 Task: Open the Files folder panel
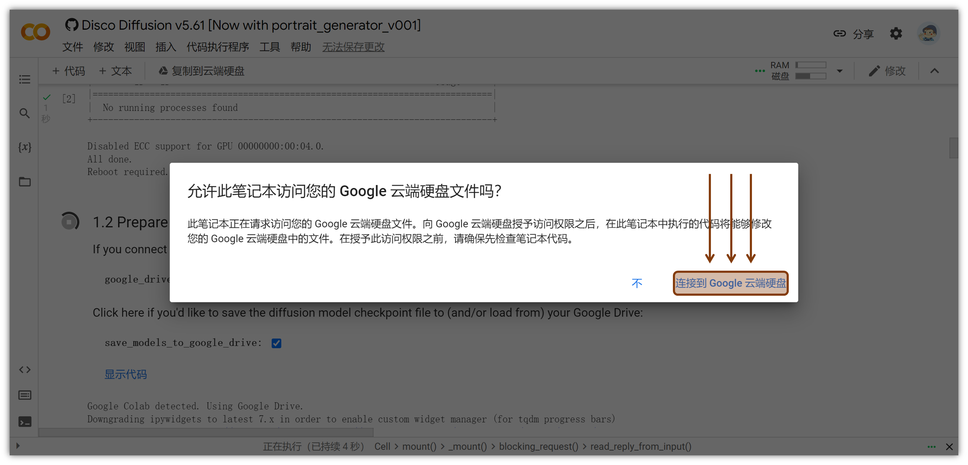[25, 182]
